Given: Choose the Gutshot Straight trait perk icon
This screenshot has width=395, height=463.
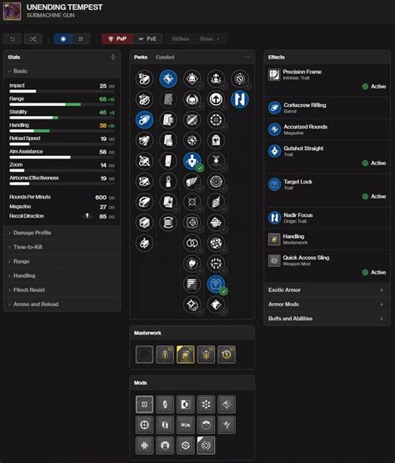Looking at the screenshot, I should 192,161.
